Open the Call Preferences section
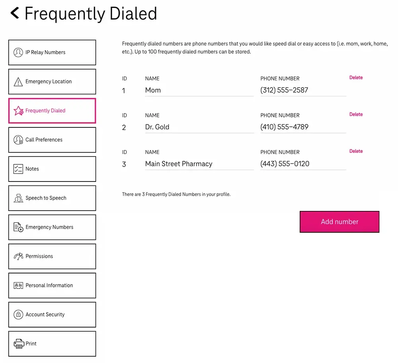 click(52, 140)
